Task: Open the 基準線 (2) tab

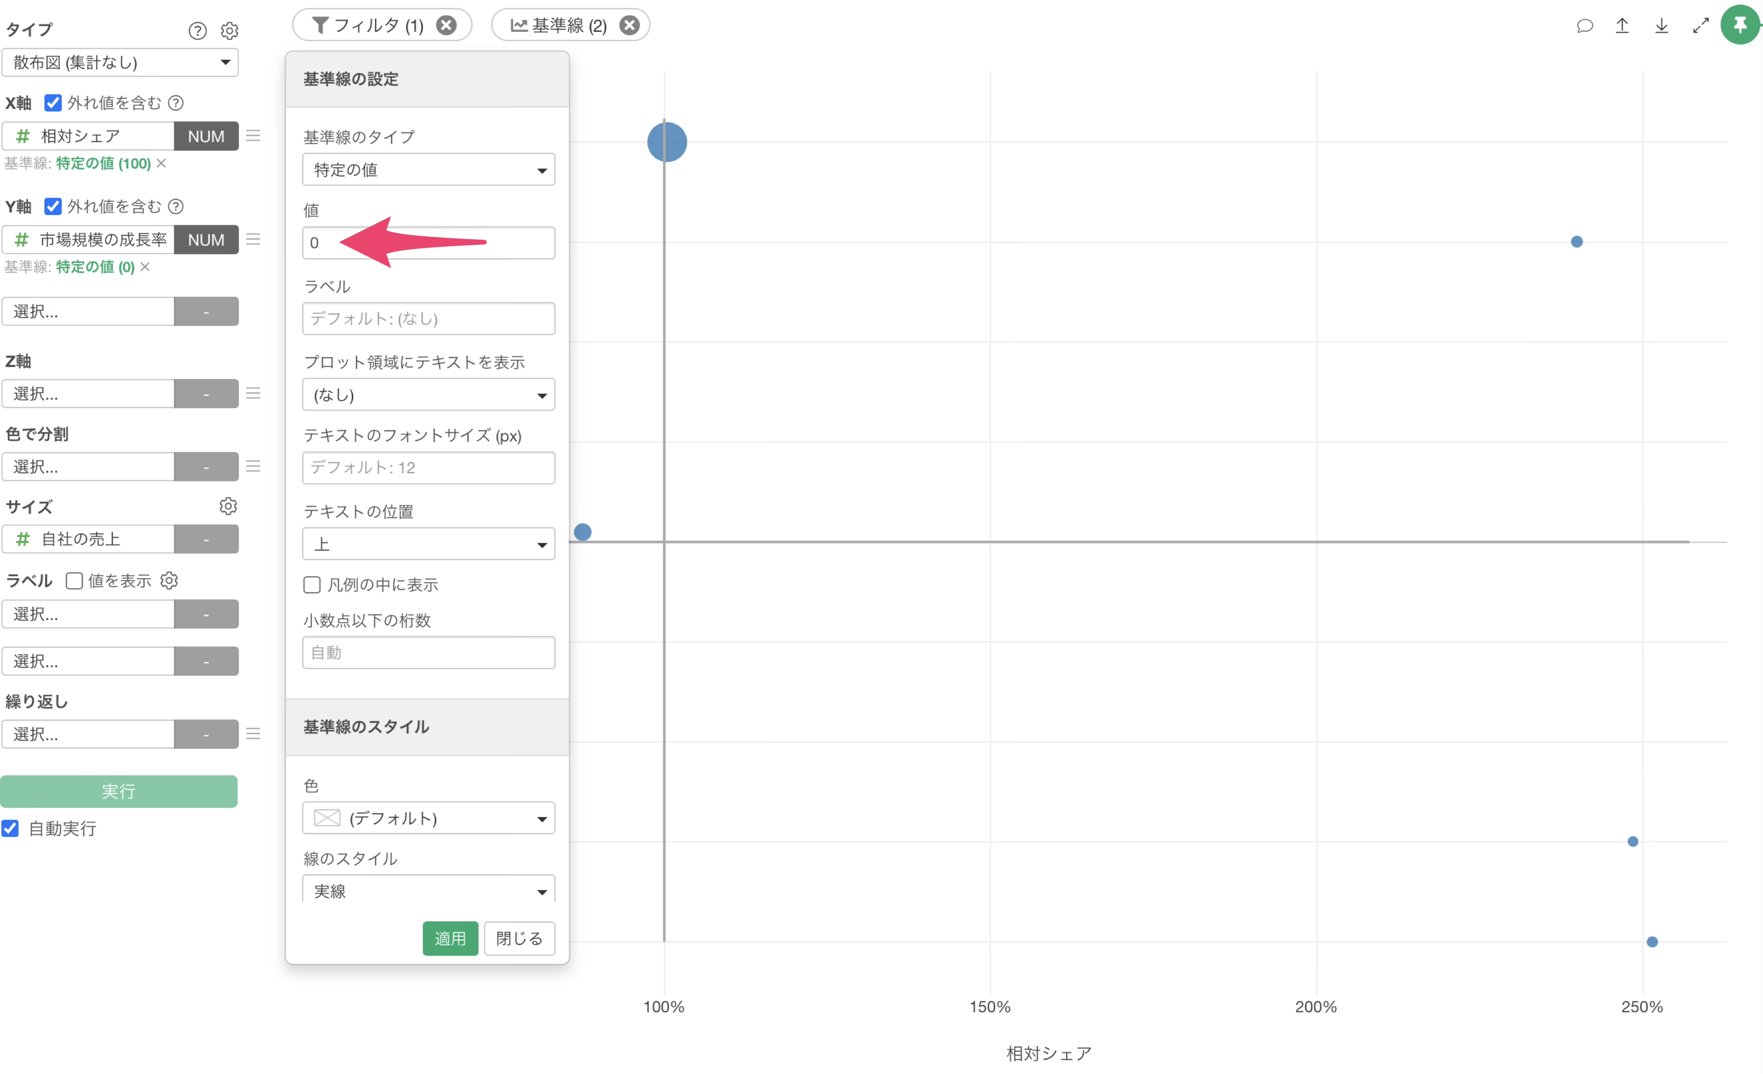Action: pyautogui.click(x=559, y=25)
